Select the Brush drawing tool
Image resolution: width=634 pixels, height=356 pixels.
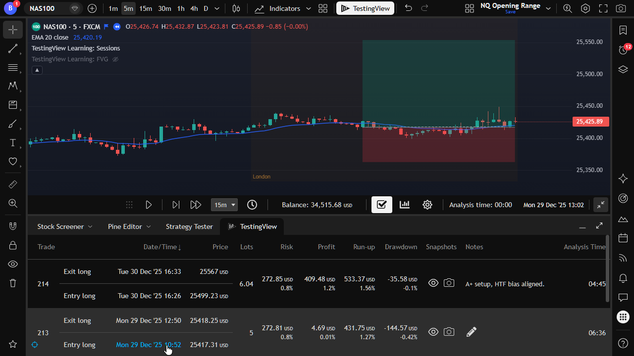coord(13,124)
